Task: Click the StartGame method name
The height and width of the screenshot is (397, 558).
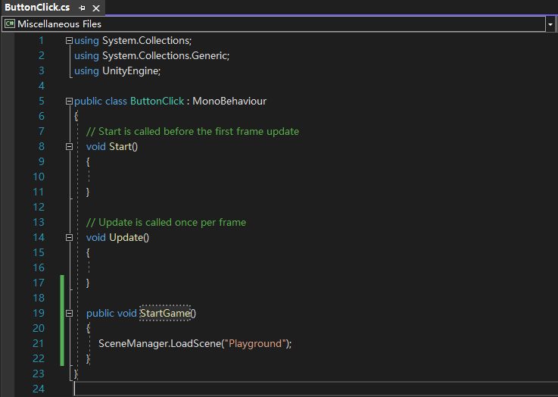Action: (x=165, y=314)
